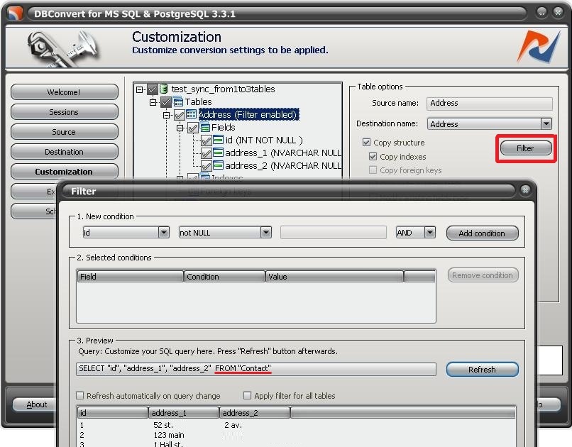The width and height of the screenshot is (572, 447).
Task: Click the condition value input field
Action: click(334, 232)
